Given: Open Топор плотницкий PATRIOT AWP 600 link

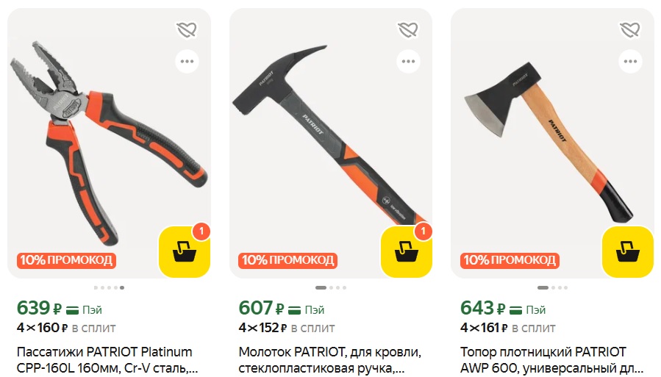Looking at the screenshot, I should tap(552, 359).
